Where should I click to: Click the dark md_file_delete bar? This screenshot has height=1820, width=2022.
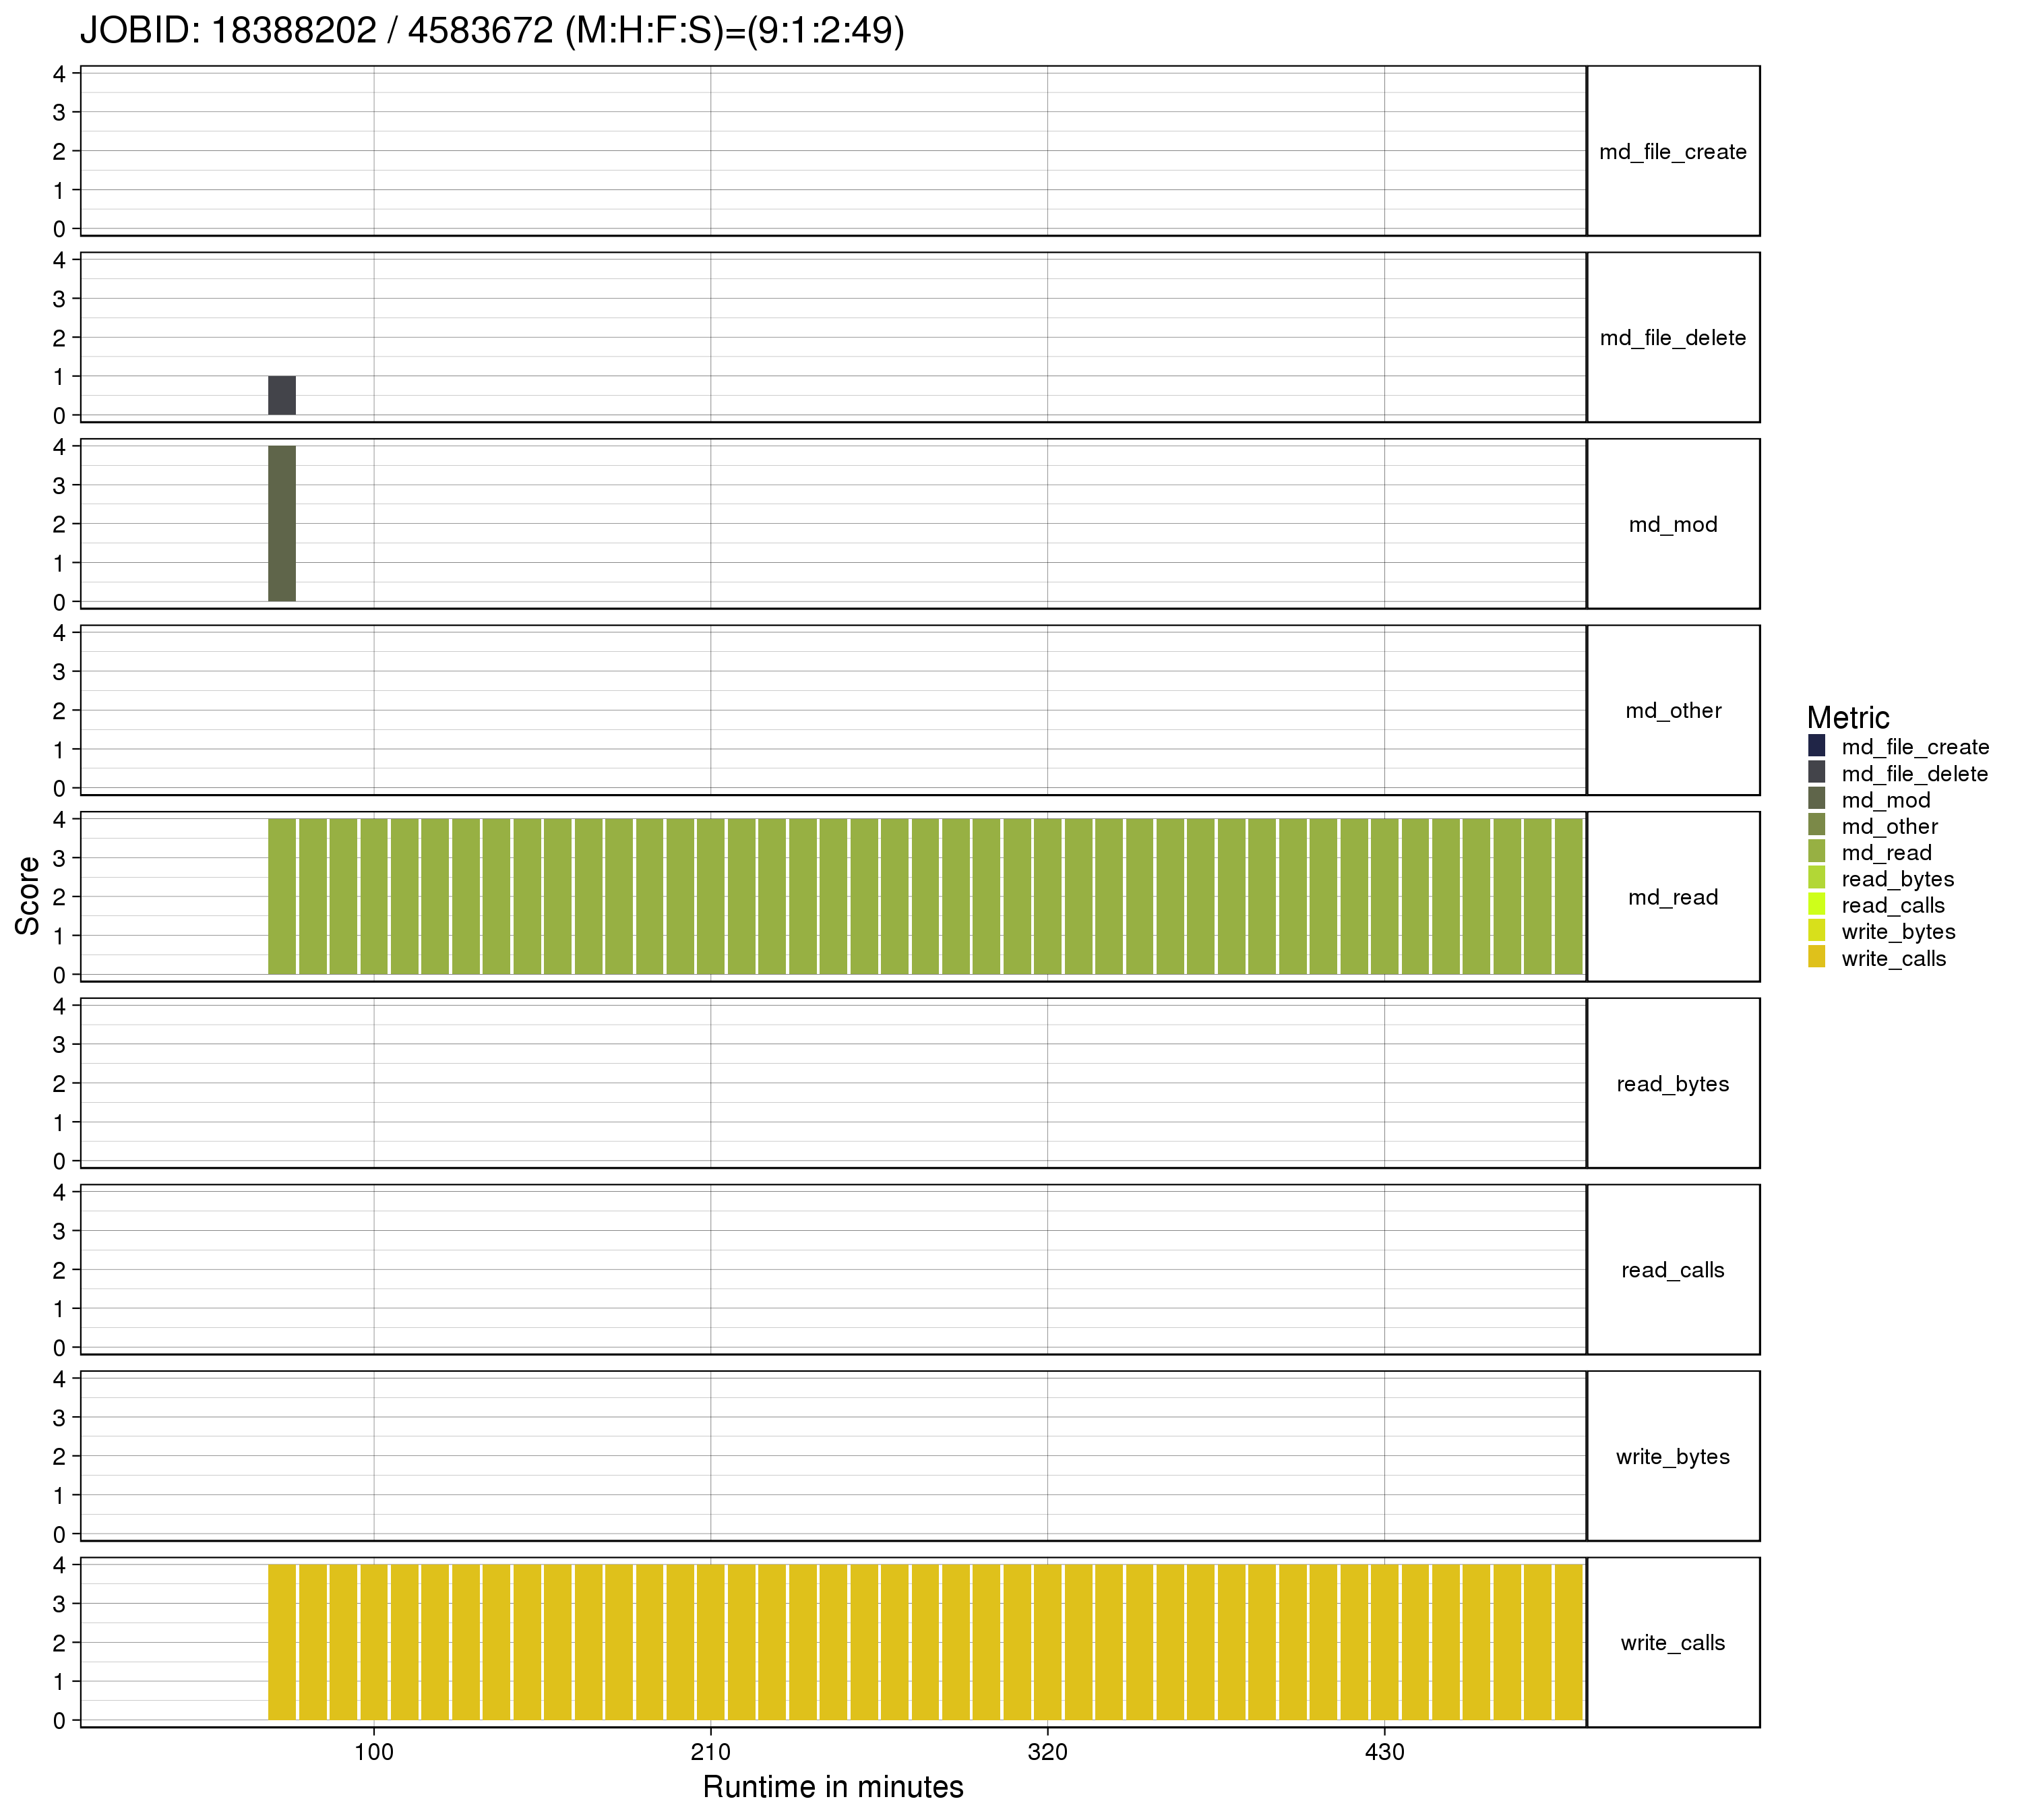tap(281, 395)
